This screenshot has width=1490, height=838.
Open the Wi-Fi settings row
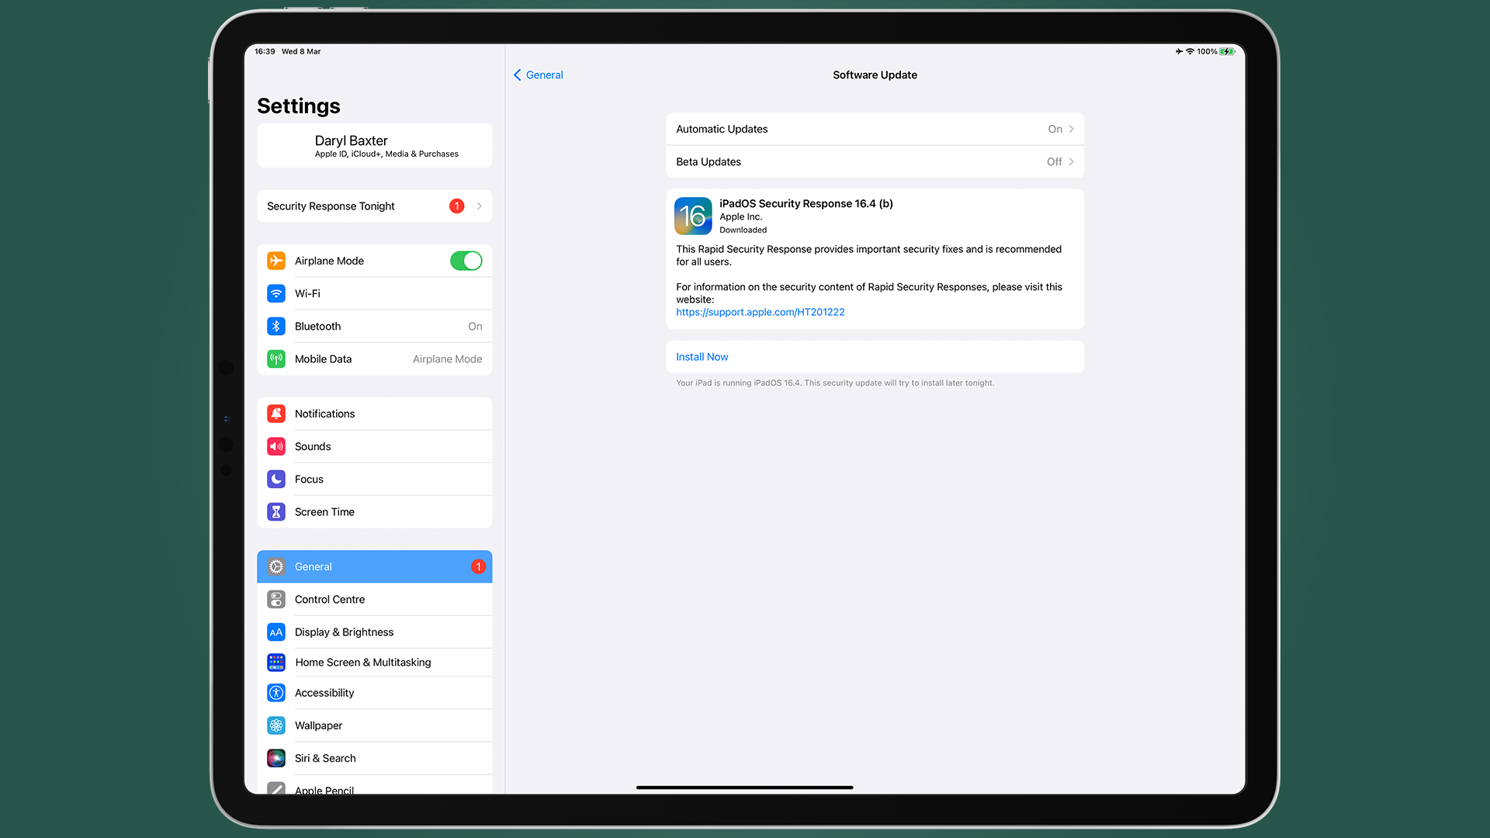(x=374, y=293)
